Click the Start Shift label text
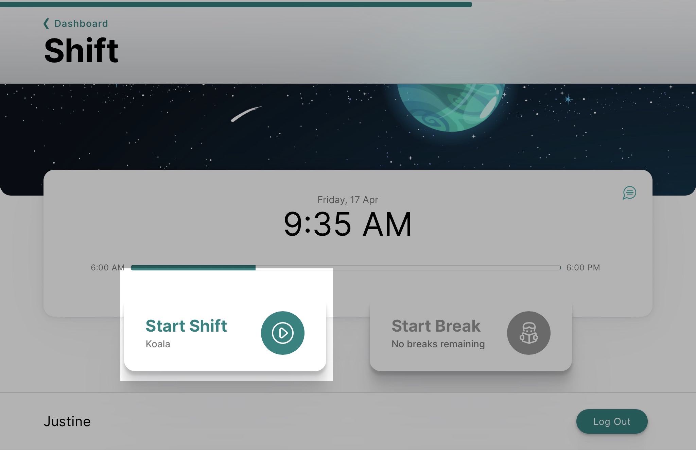The width and height of the screenshot is (696, 450). pyautogui.click(x=186, y=326)
